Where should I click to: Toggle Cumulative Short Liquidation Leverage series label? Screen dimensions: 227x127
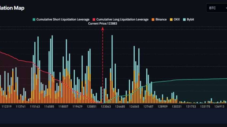63,20
